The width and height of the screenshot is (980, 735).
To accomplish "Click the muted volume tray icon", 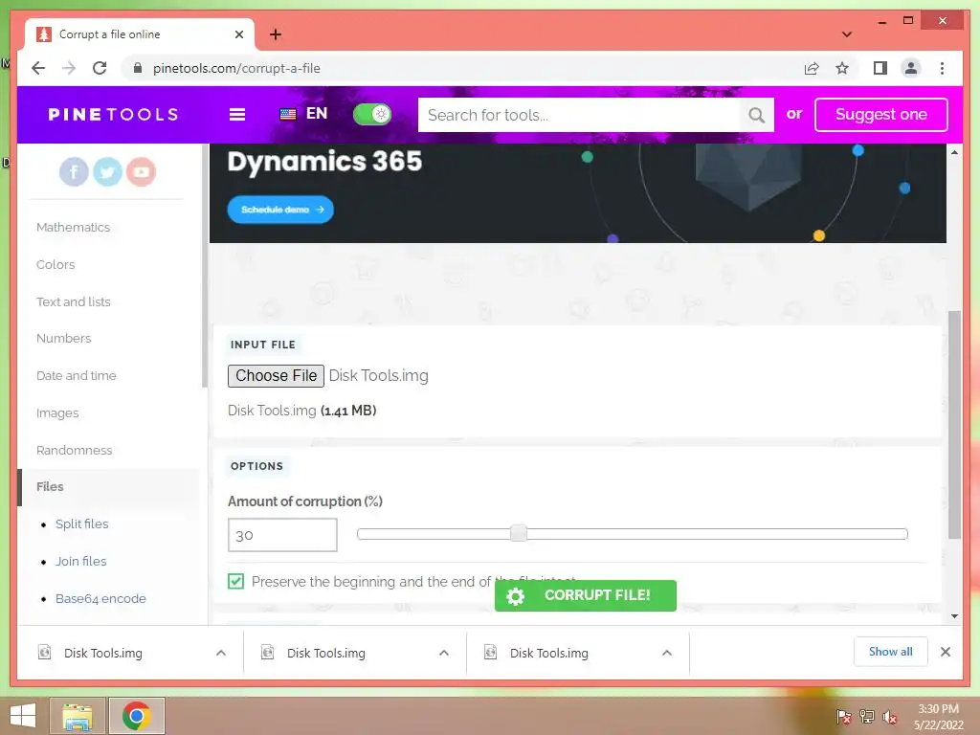I will tap(889, 717).
